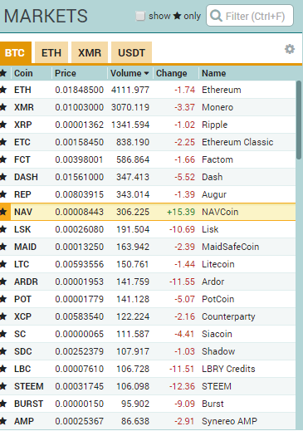
Task: Select the NAVCoin highlighted name
Action: (x=220, y=212)
